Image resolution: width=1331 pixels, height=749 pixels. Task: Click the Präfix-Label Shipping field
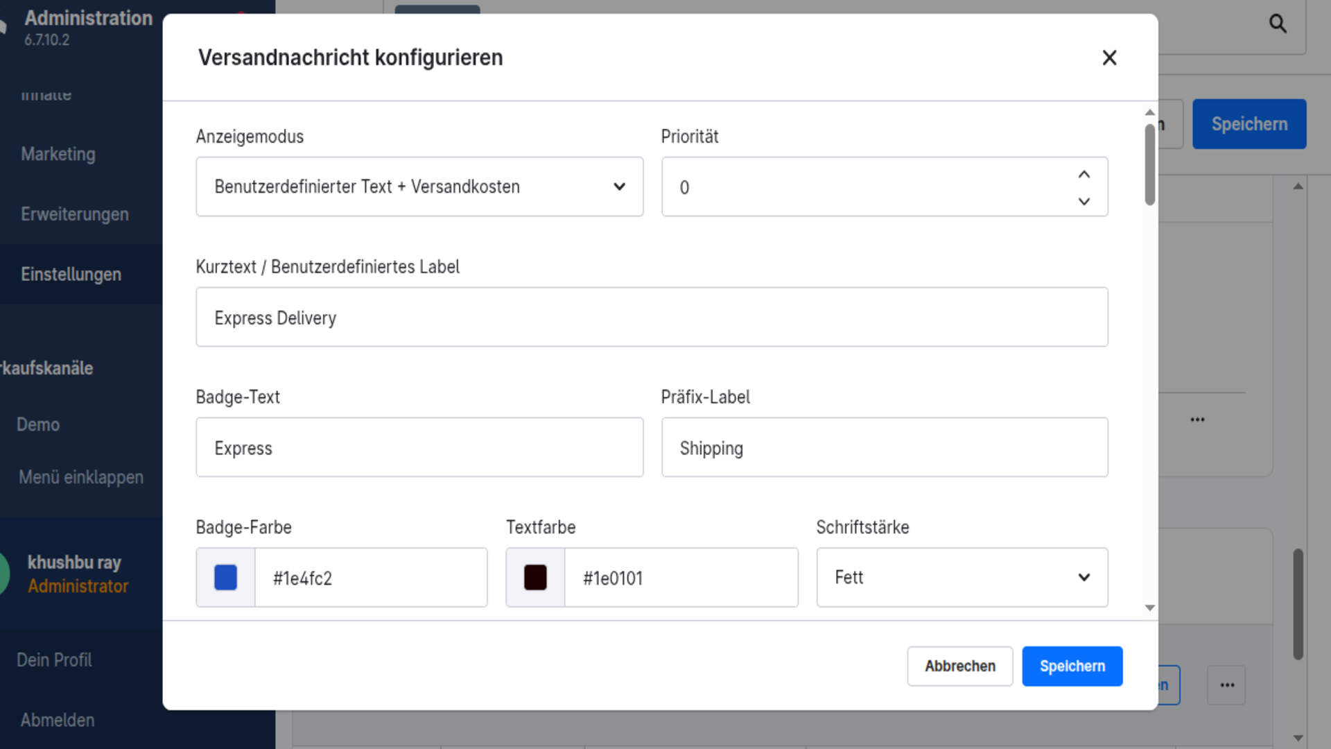pyautogui.click(x=885, y=447)
